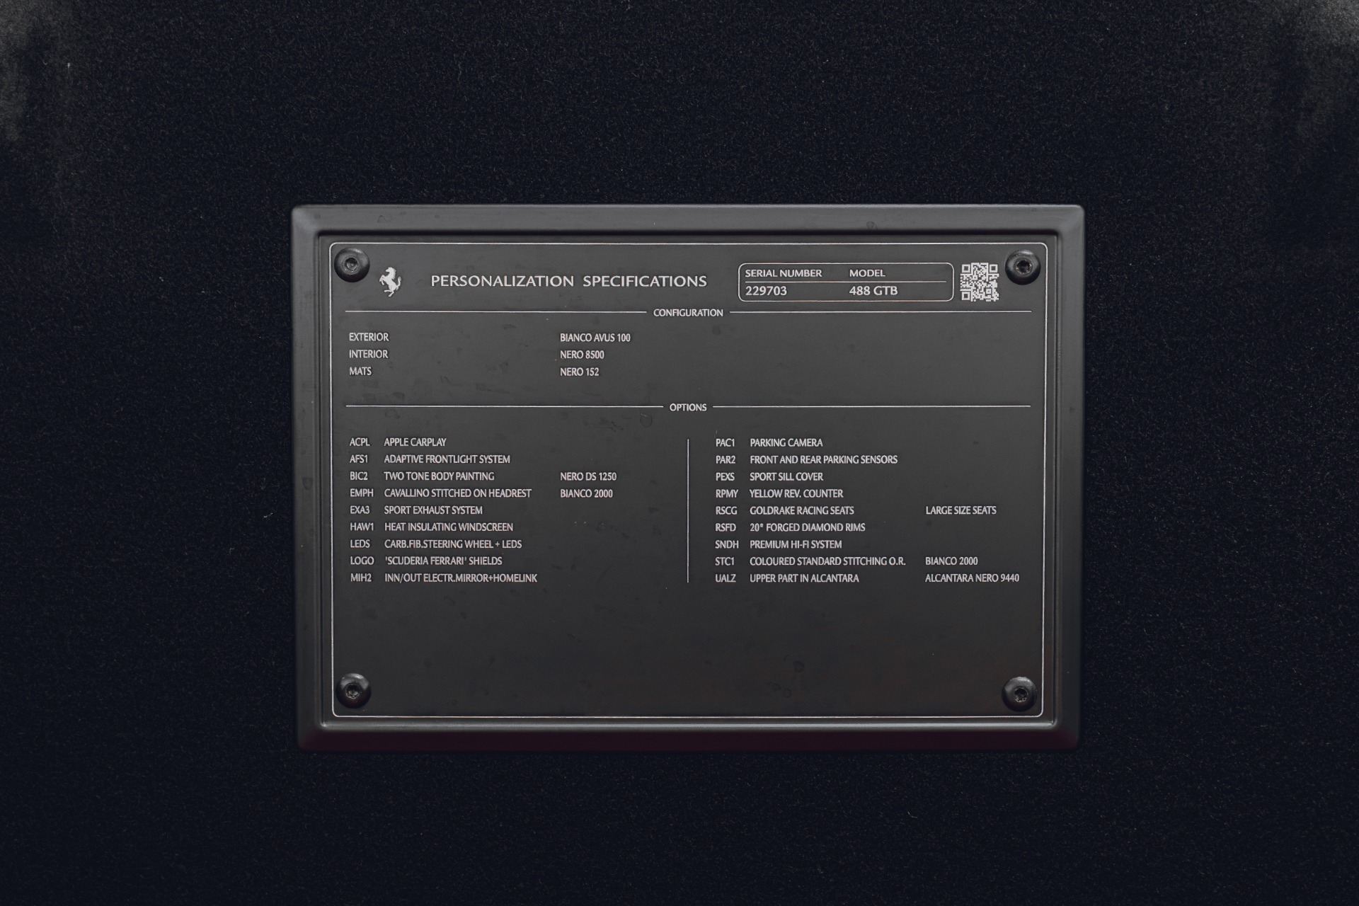Click the 'INTERIOR' label
1359x906 pixels.
click(368, 354)
